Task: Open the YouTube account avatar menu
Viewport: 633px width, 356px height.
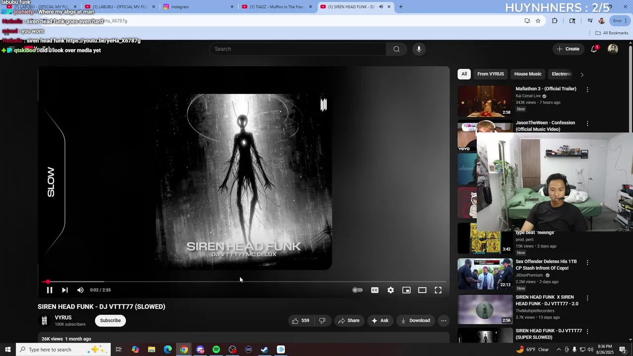Action: click(613, 49)
